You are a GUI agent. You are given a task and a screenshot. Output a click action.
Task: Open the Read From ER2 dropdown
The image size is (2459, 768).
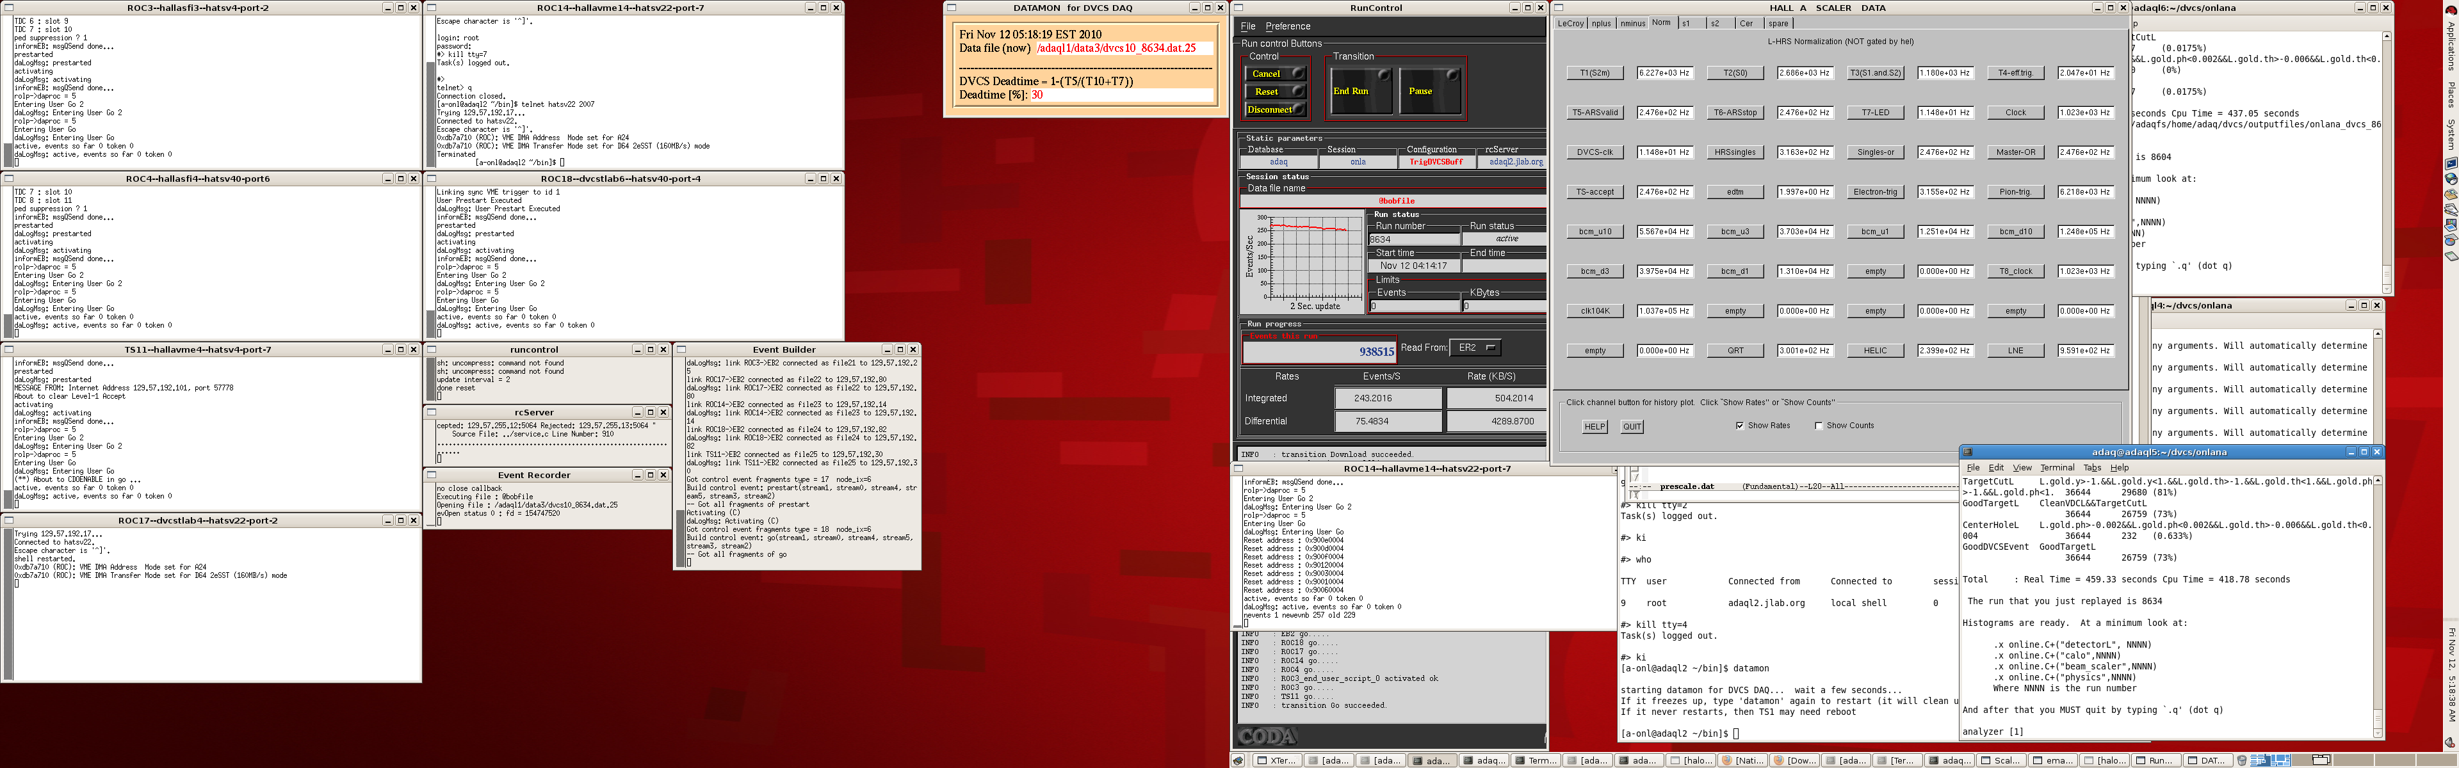tap(1475, 348)
